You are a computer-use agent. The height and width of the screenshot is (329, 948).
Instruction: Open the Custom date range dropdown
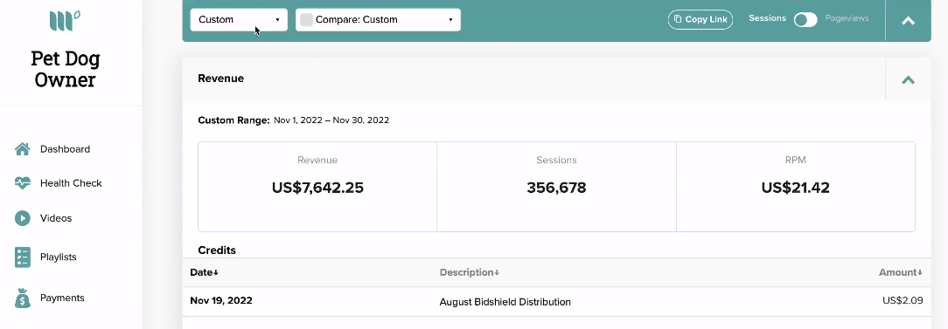click(239, 20)
